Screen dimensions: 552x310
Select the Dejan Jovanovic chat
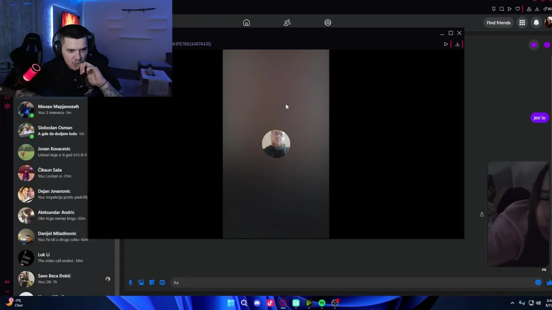tap(52, 194)
